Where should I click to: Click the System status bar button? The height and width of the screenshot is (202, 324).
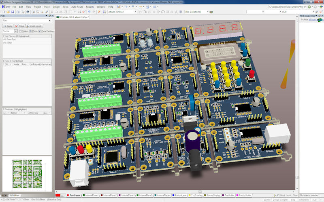coord(267,200)
